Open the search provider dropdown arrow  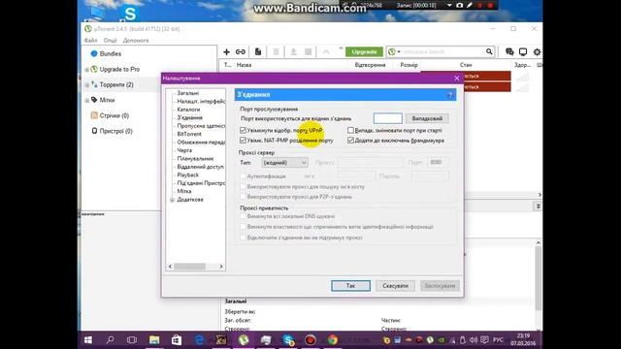[x=399, y=51]
